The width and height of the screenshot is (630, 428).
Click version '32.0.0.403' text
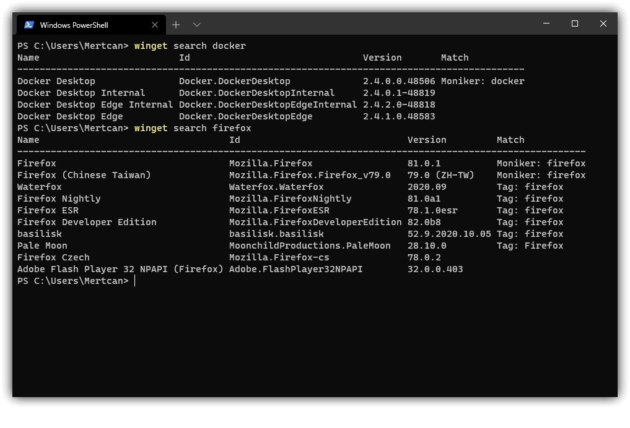point(435,269)
